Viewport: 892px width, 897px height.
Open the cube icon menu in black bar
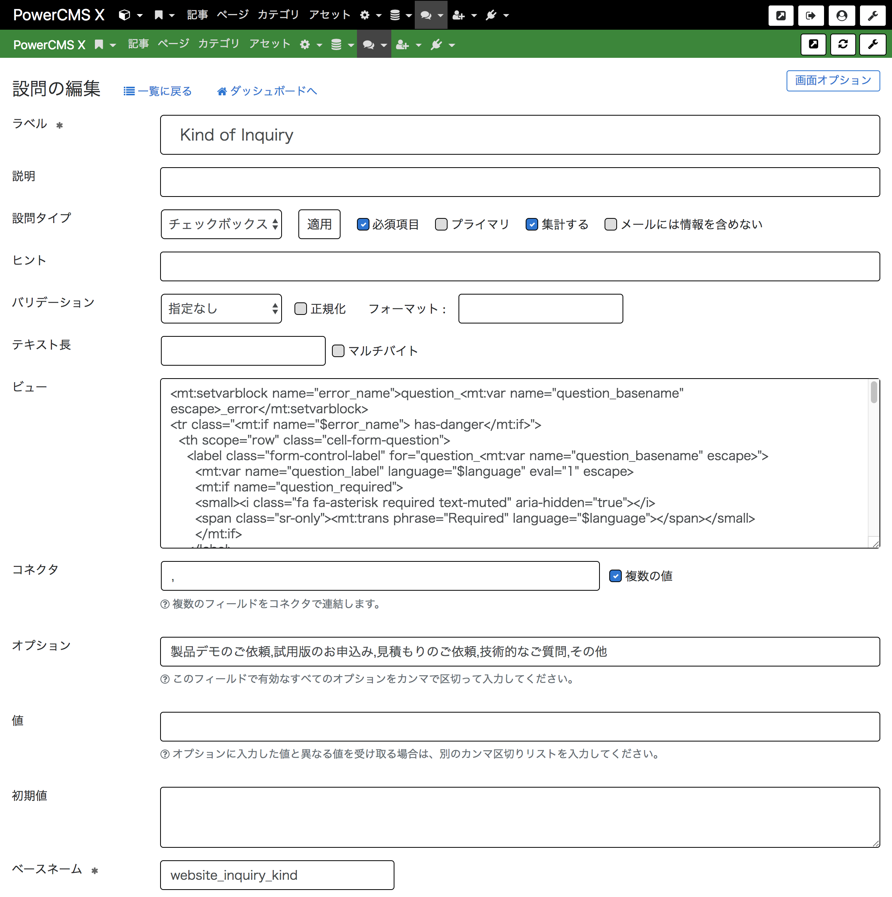(x=130, y=15)
